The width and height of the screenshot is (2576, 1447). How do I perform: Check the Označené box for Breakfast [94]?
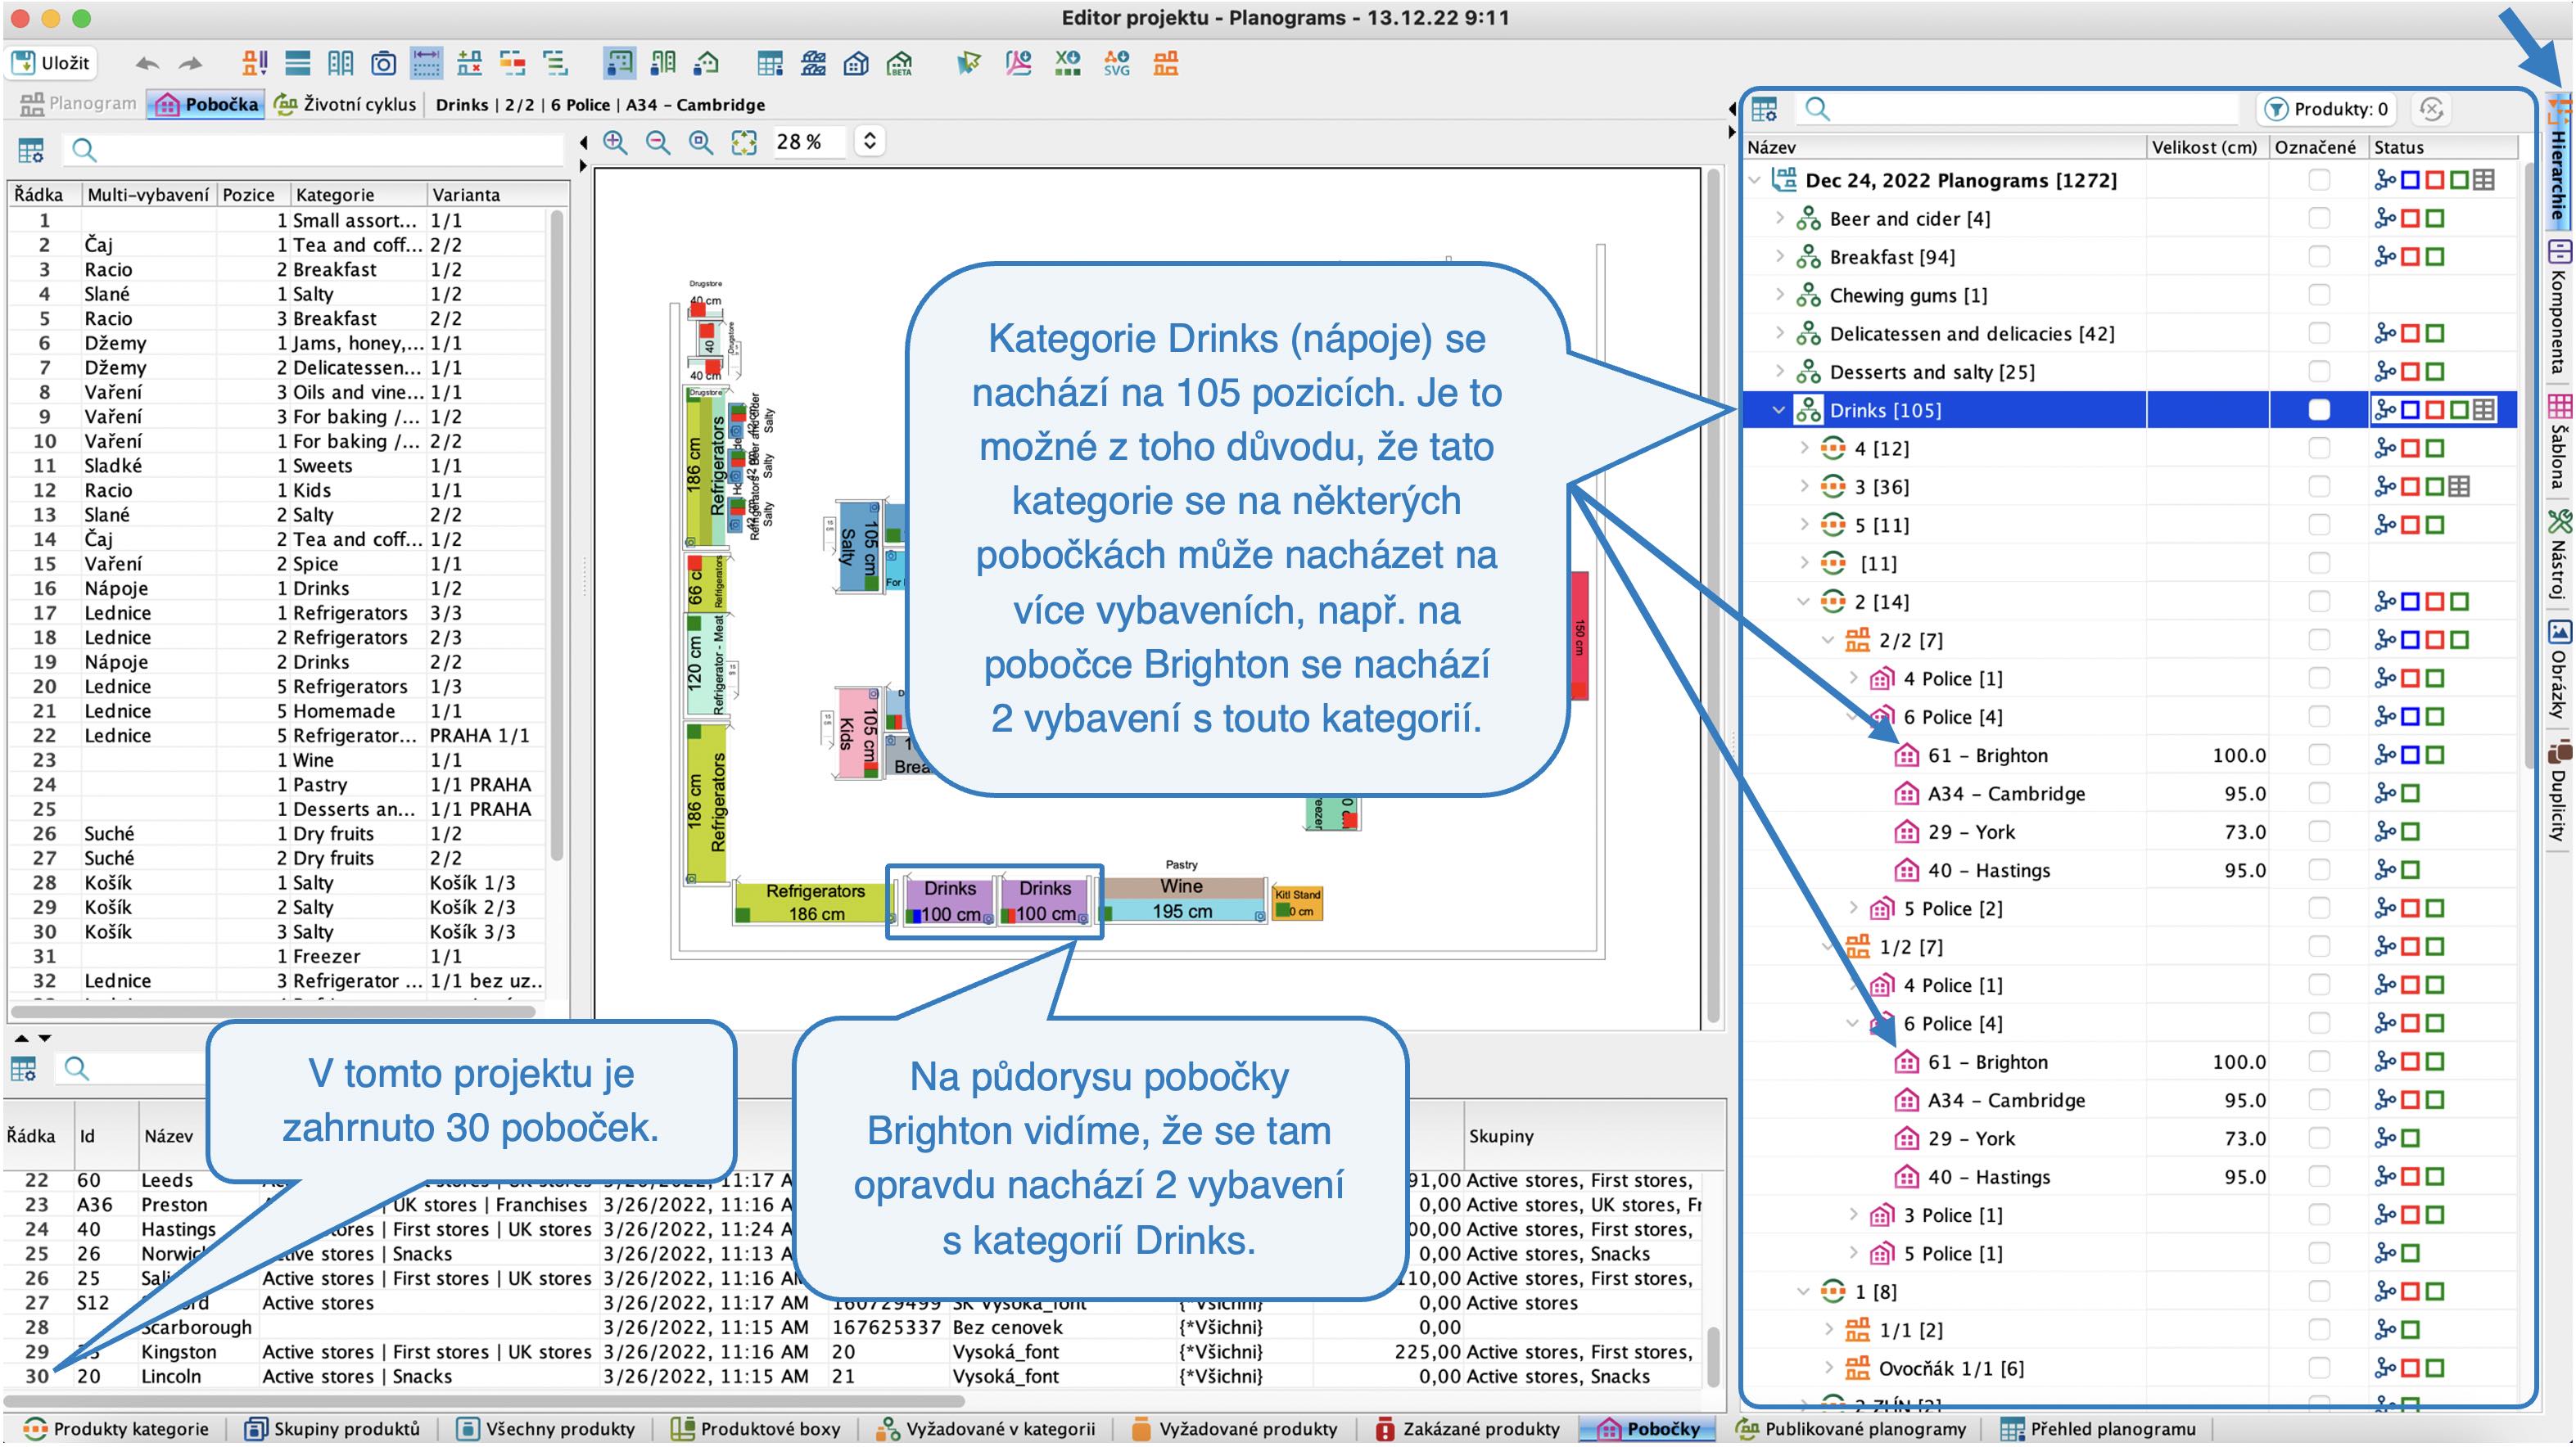point(2319,256)
